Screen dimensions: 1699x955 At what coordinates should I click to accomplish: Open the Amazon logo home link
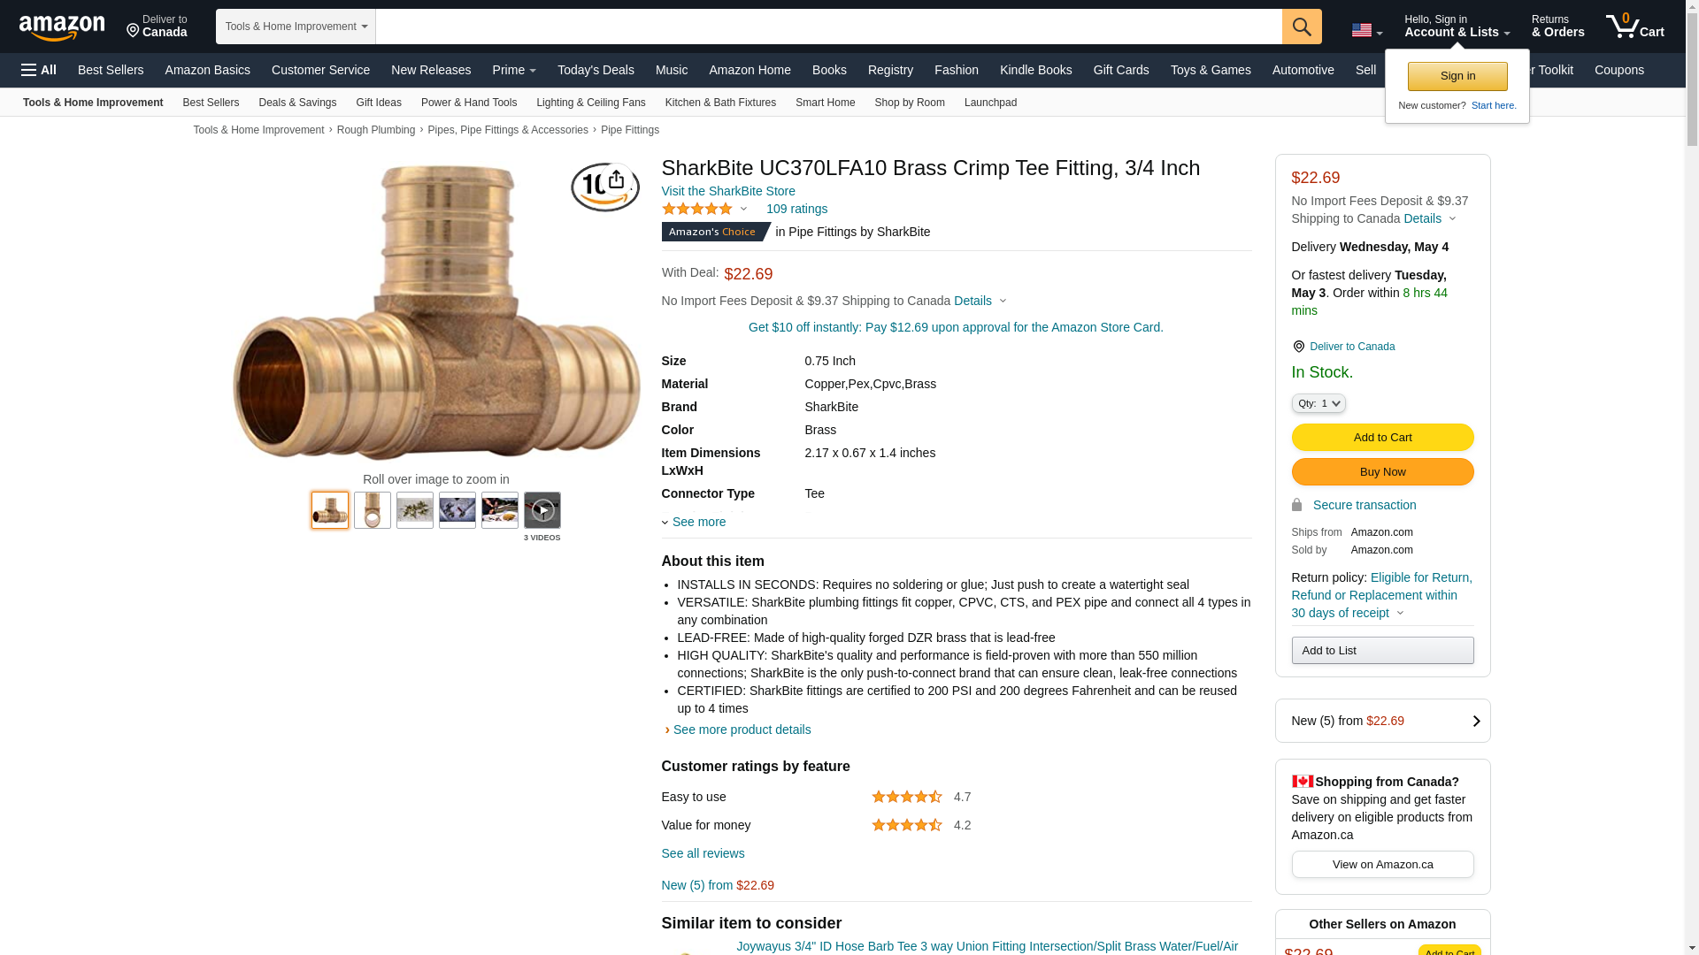pyautogui.click(x=62, y=28)
